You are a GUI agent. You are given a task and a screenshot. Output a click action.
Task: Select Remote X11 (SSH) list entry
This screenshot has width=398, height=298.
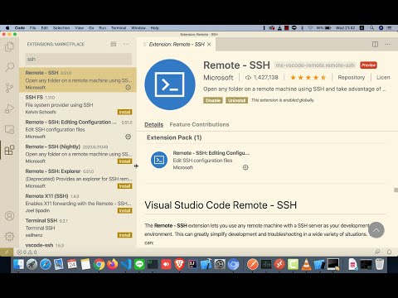pyautogui.click(x=78, y=203)
